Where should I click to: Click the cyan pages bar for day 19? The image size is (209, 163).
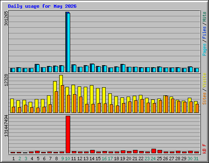[x=124, y=68]
